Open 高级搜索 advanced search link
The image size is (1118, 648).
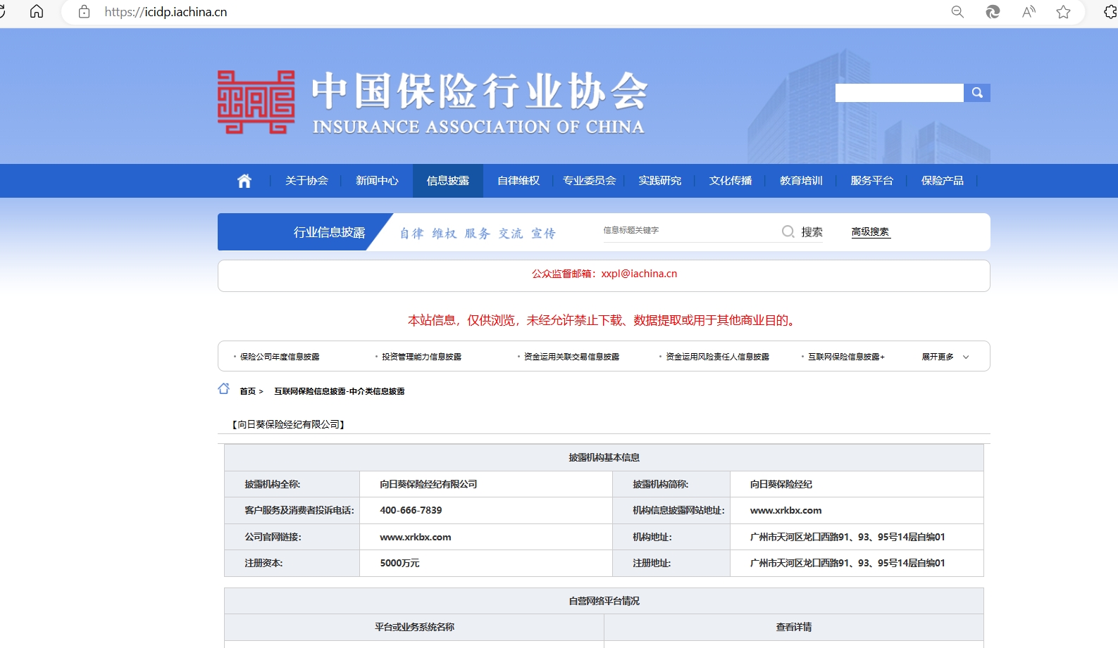[870, 231]
